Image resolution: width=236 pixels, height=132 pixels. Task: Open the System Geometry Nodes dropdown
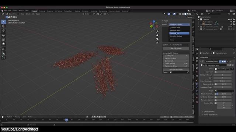180,45
